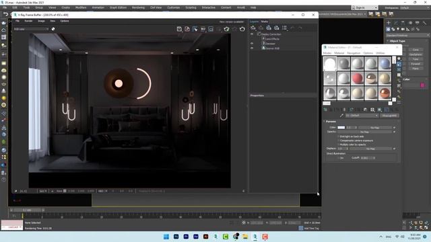Open the material name dropdown in Material Editor

coord(362,116)
